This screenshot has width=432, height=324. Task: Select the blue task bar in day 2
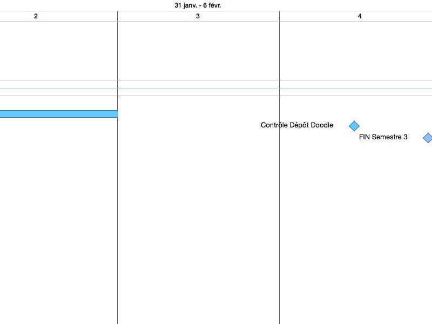click(x=54, y=114)
